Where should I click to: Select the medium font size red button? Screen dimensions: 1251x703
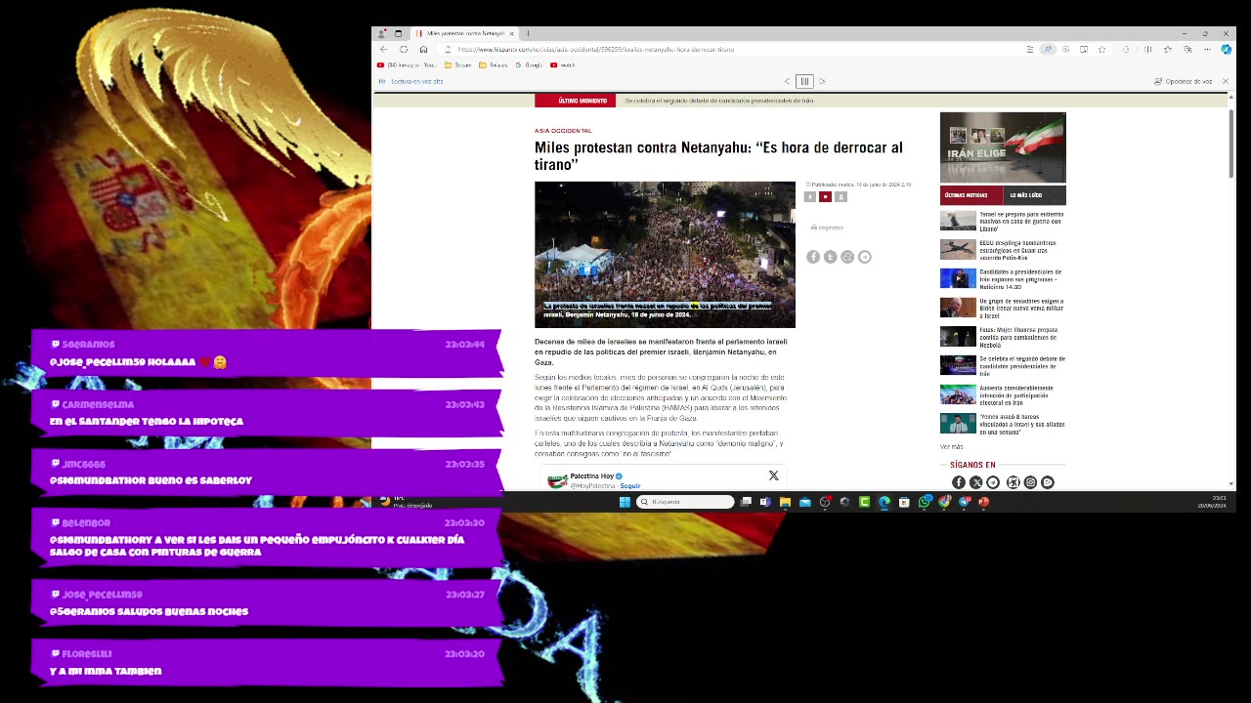825,196
